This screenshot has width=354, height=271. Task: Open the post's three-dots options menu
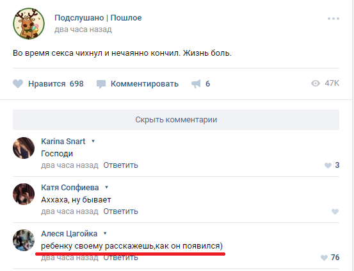[334, 19]
